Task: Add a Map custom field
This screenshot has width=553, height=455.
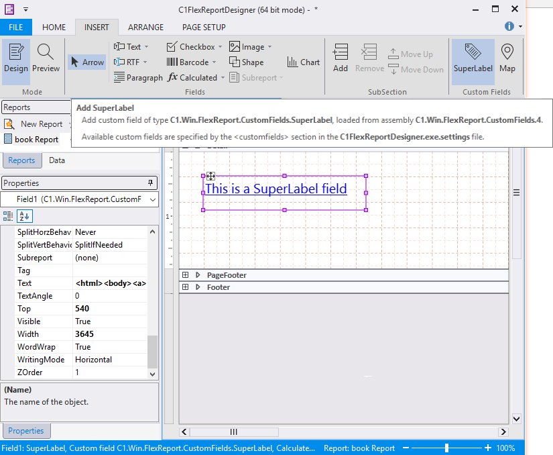Action: pyautogui.click(x=507, y=59)
